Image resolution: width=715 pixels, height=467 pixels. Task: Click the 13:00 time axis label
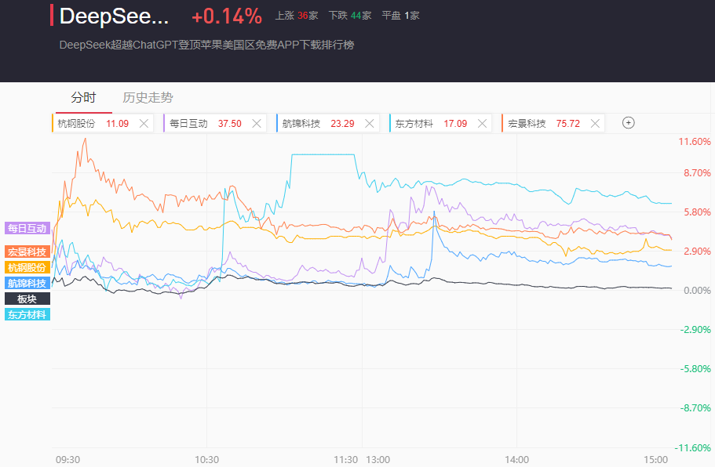[x=378, y=460]
